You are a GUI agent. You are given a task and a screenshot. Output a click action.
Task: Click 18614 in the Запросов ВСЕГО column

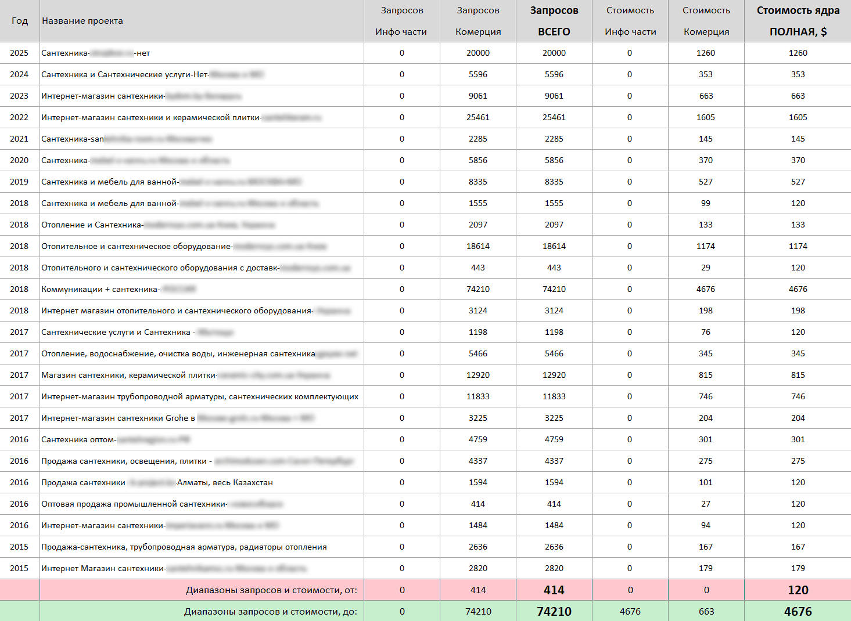tap(554, 246)
